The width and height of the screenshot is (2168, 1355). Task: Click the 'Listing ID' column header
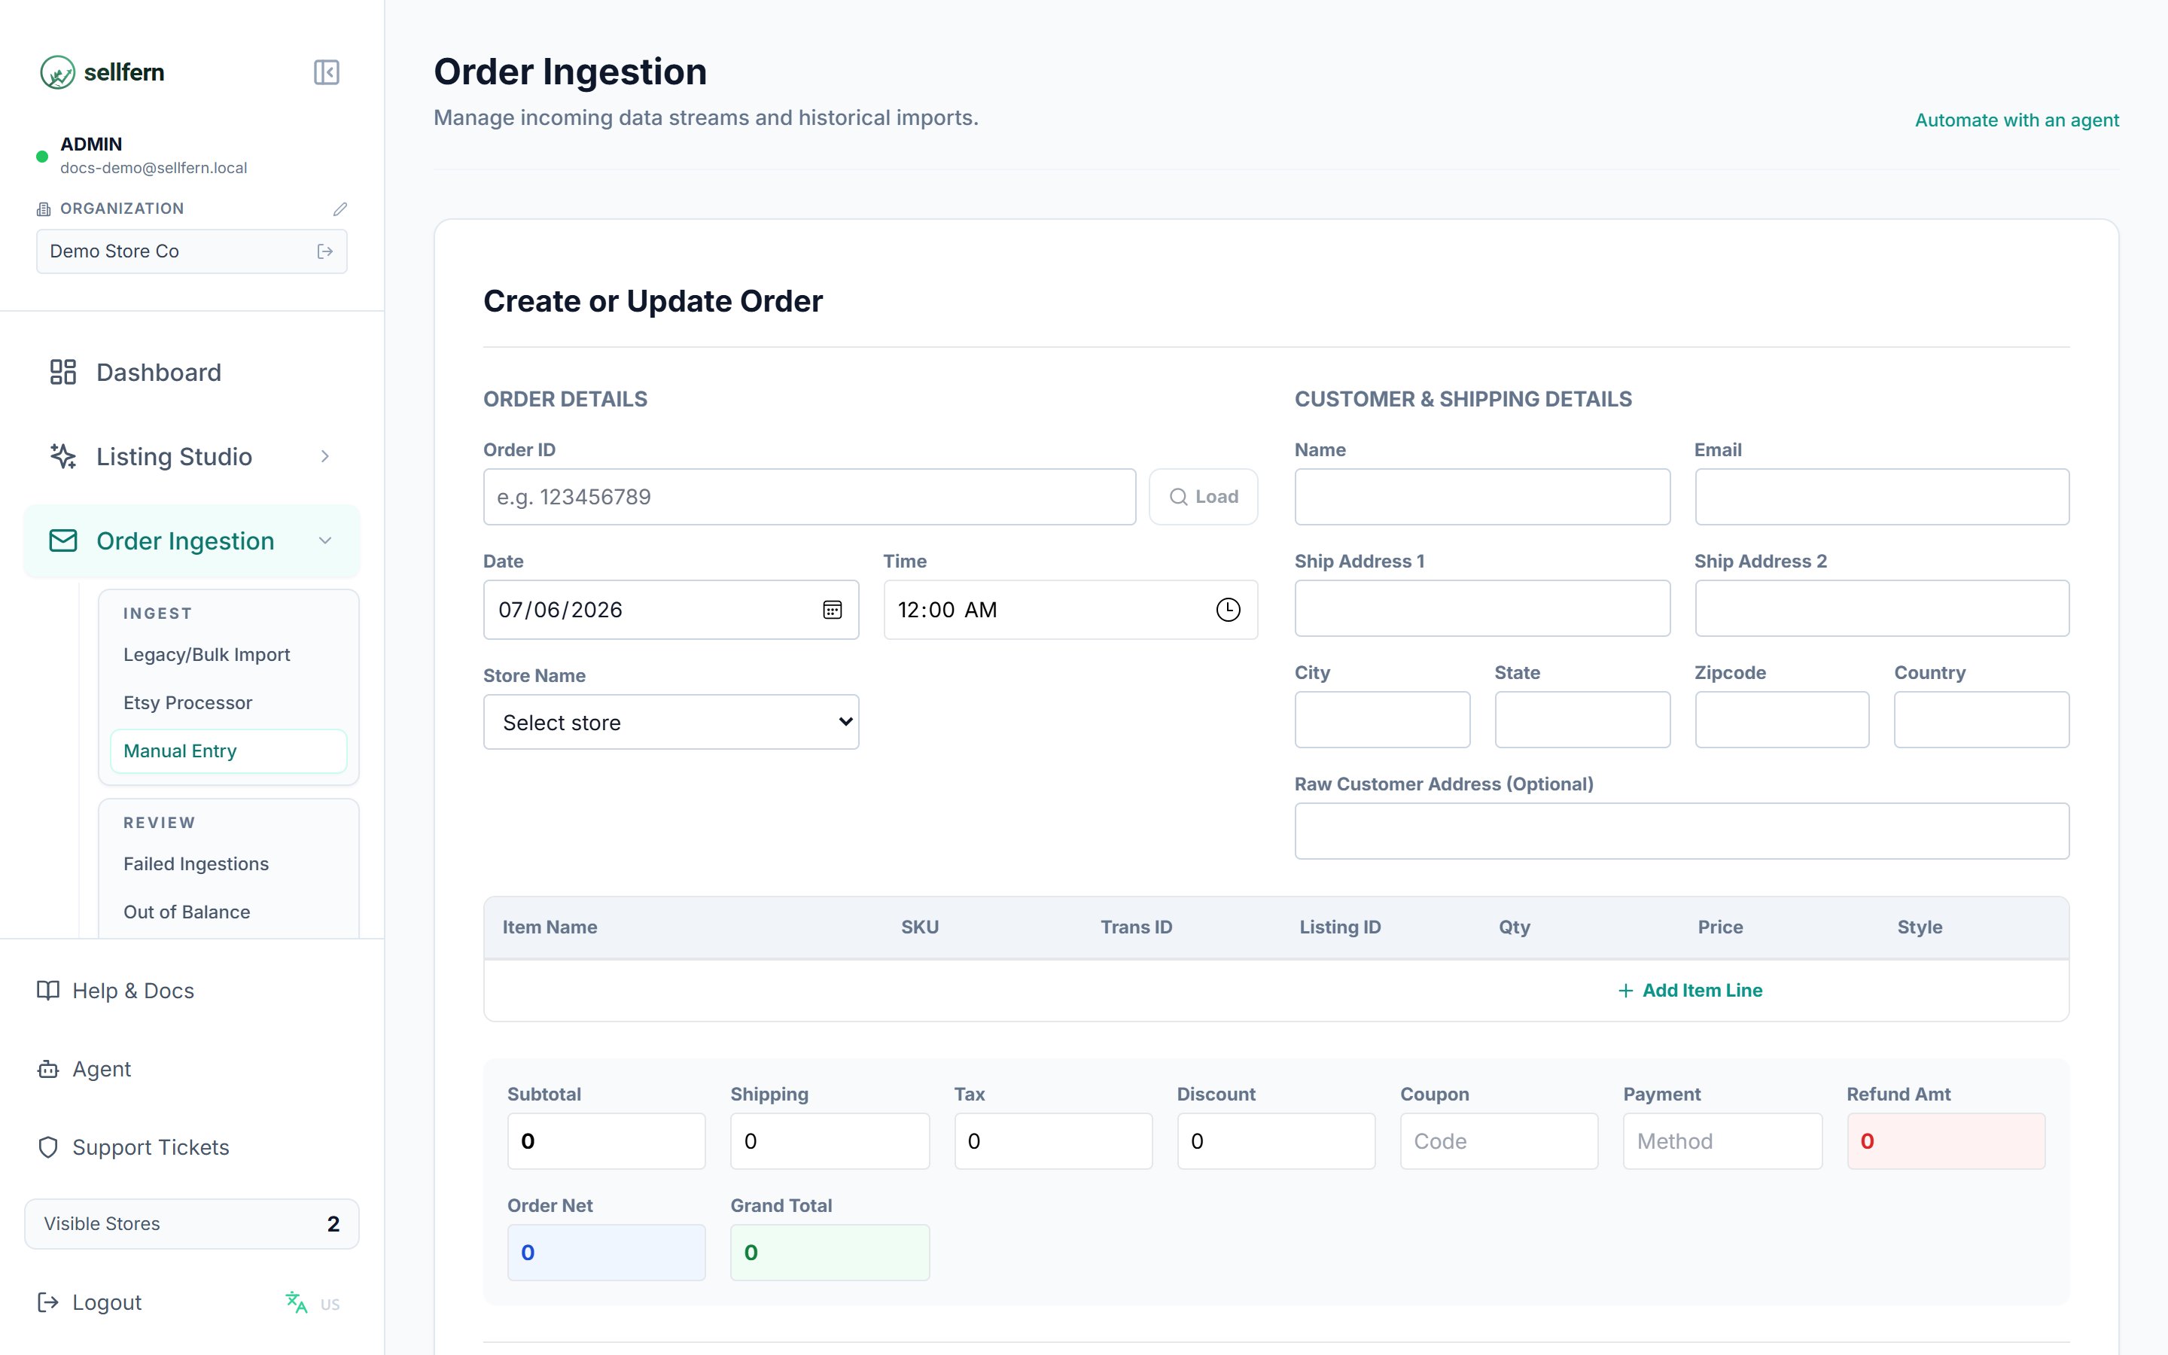tap(1339, 927)
